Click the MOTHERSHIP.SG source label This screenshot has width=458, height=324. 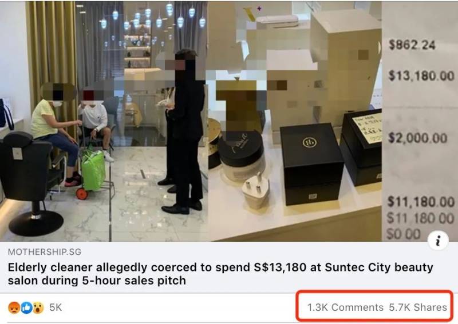[x=45, y=252]
